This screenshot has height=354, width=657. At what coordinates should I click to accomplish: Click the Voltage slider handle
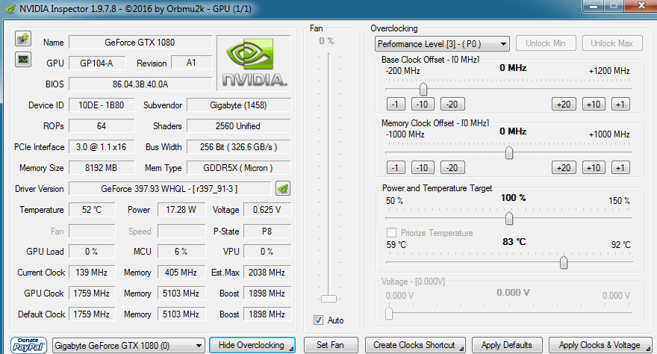click(389, 313)
